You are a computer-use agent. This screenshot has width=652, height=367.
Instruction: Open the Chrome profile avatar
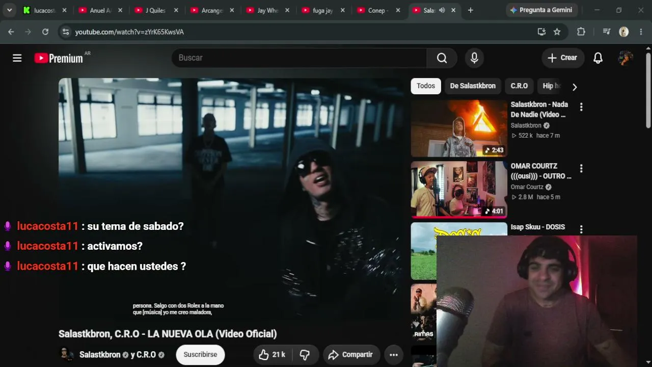pyautogui.click(x=624, y=32)
